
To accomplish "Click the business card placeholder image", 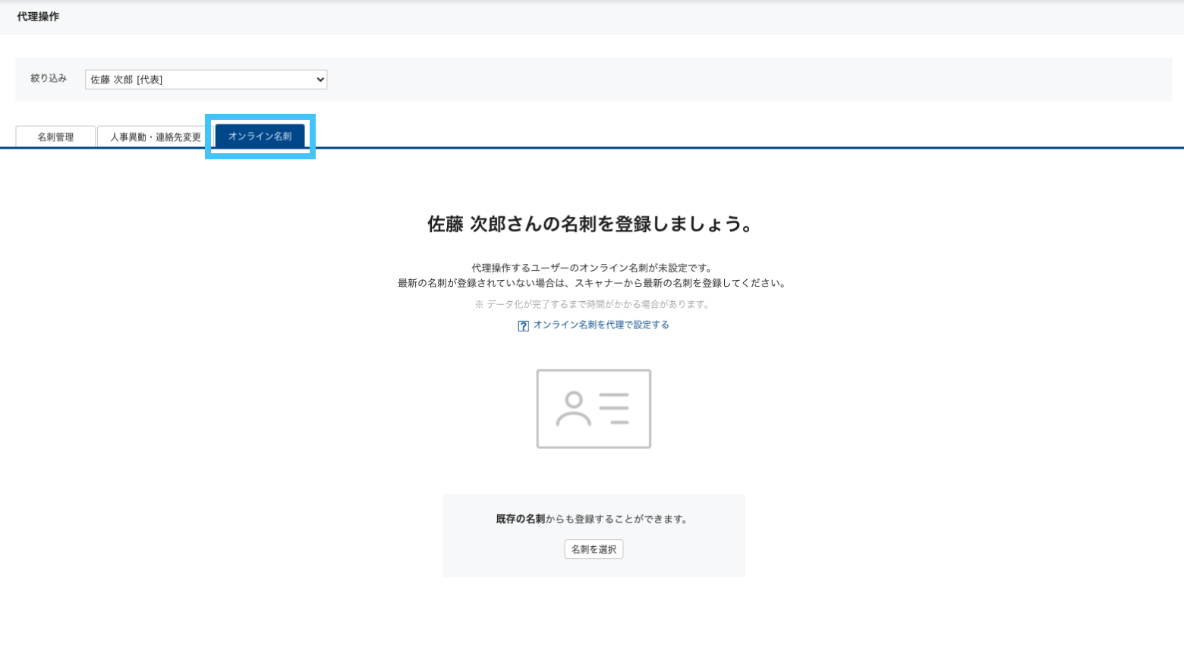I will 594,409.
